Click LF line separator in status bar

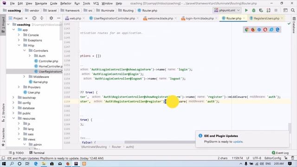(248, 158)
